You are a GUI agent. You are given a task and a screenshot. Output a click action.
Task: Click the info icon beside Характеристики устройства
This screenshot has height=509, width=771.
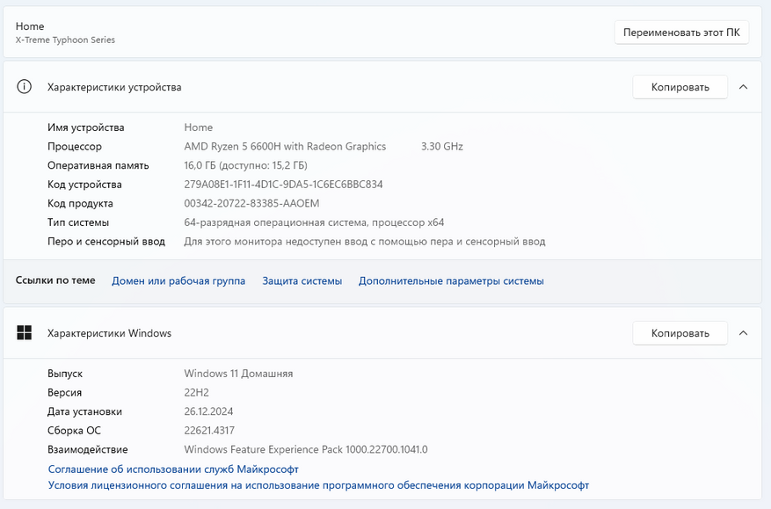[x=25, y=87]
